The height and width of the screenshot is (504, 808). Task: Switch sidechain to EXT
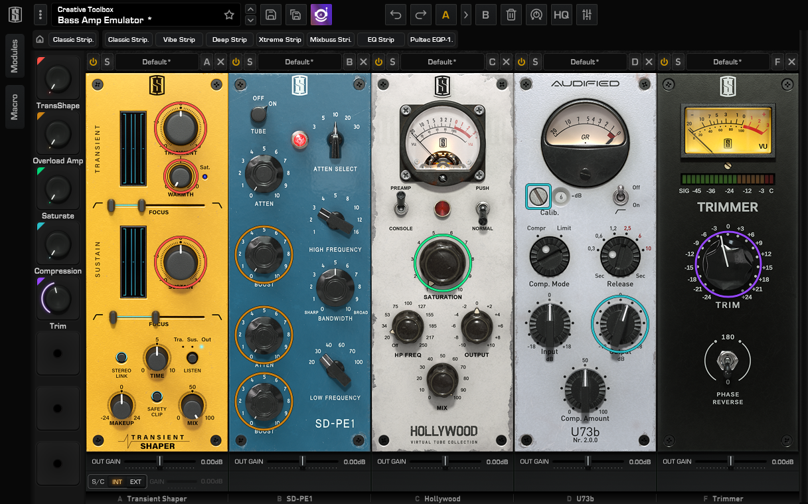click(x=135, y=481)
